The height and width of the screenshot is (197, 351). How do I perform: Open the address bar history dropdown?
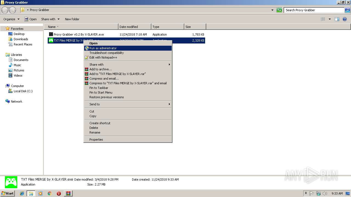272,10
